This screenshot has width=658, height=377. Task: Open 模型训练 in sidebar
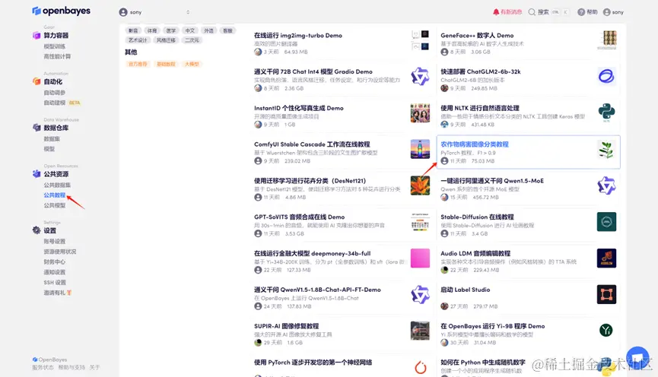pos(55,46)
